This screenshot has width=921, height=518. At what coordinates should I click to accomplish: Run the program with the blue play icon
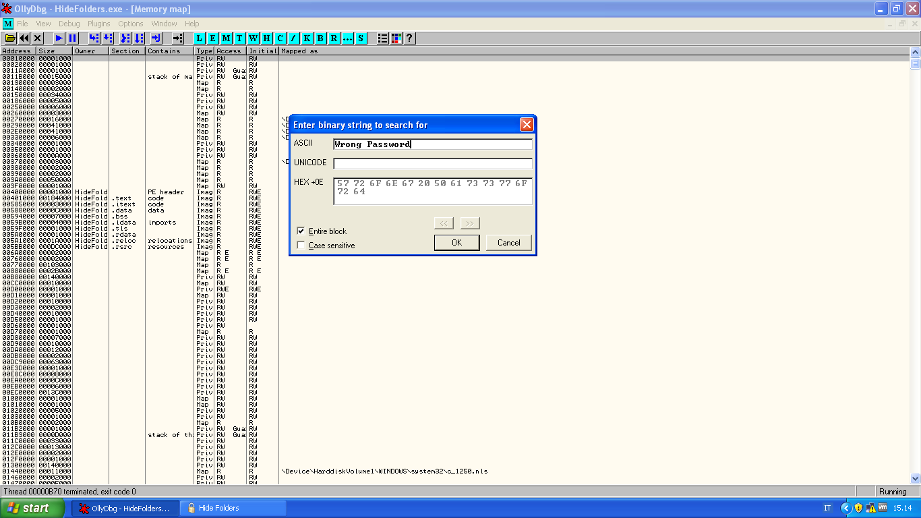59,38
